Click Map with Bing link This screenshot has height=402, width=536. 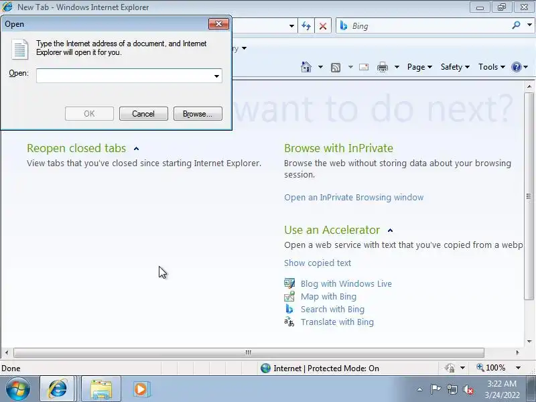328,297
